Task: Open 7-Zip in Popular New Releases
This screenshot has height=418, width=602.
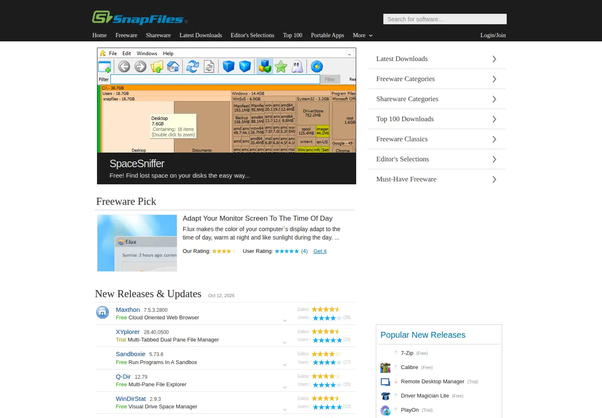Action: click(407, 353)
